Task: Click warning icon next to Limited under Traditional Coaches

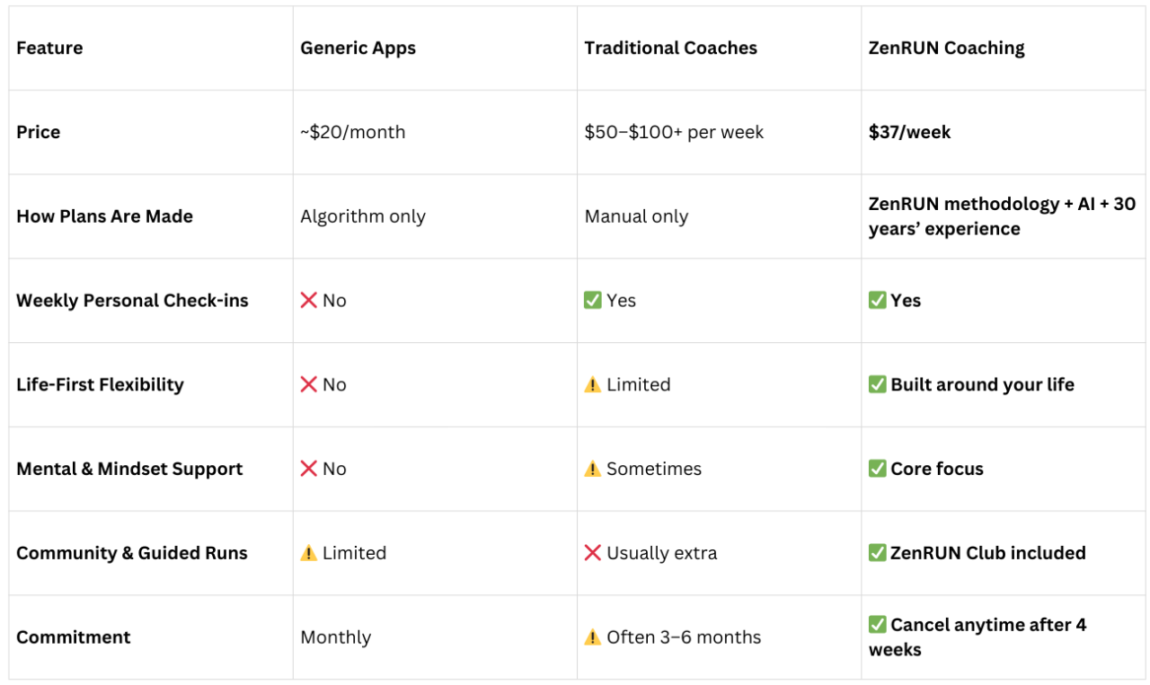Action: 593,385
